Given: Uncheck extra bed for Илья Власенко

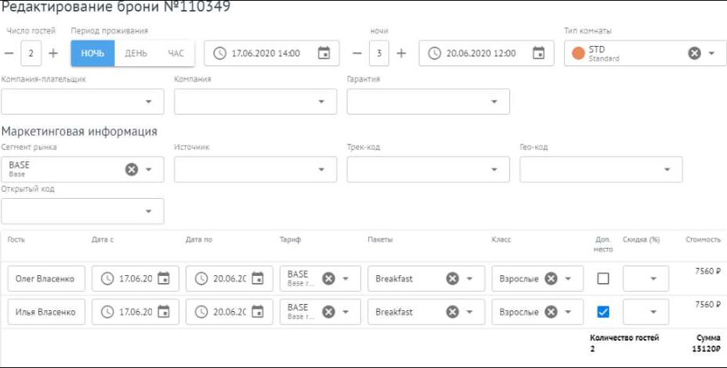Looking at the screenshot, I should click(603, 312).
